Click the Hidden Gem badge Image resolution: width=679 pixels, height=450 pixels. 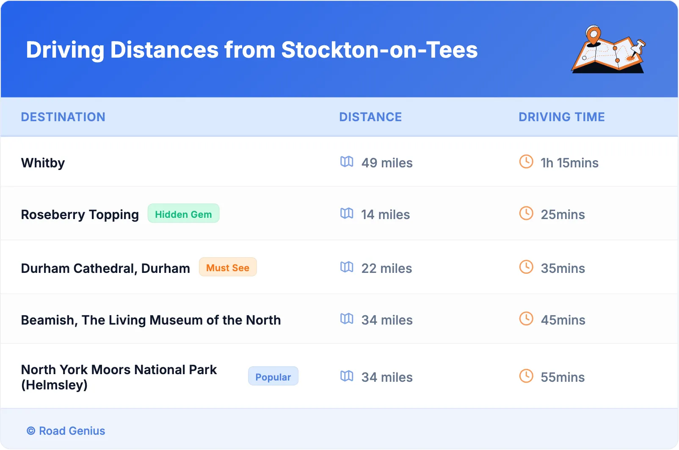click(183, 214)
